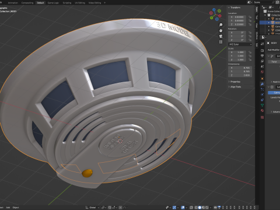Lock the Rotation X axis

pos(250,33)
